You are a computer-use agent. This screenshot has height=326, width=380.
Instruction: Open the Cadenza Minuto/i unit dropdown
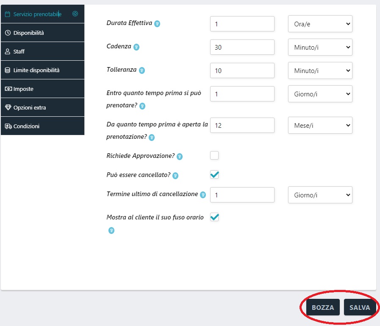coord(320,48)
